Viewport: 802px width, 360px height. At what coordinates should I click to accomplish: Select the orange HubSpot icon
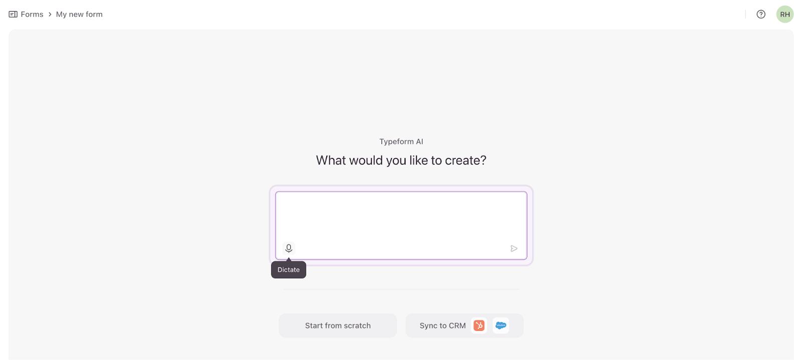(479, 325)
